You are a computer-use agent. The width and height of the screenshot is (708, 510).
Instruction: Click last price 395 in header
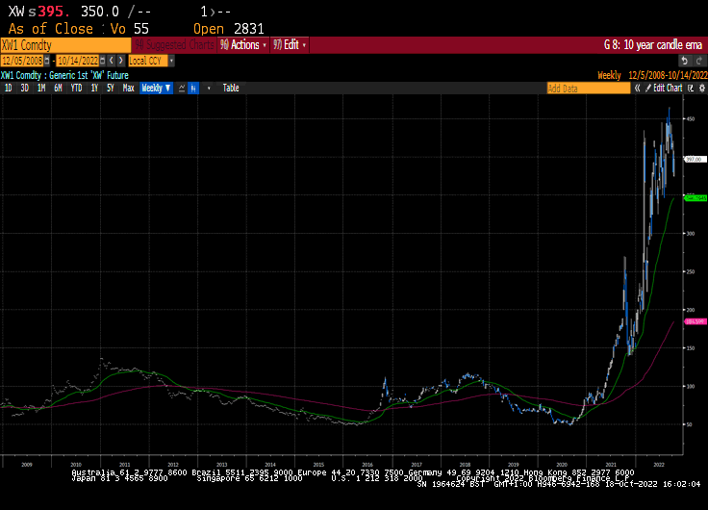pos(53,12)
